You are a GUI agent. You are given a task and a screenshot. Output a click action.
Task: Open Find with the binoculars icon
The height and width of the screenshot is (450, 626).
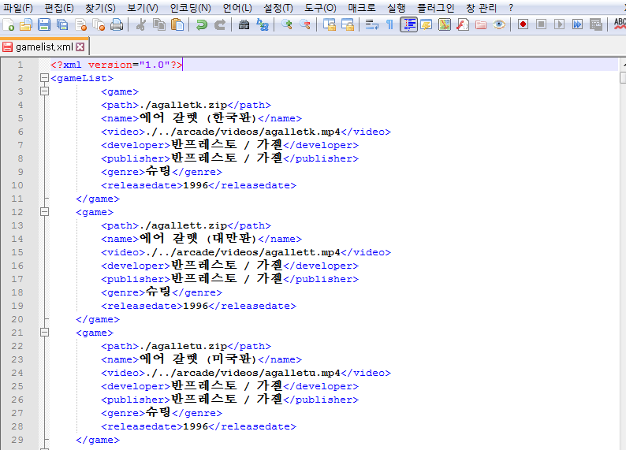click(x=244, y=24)
